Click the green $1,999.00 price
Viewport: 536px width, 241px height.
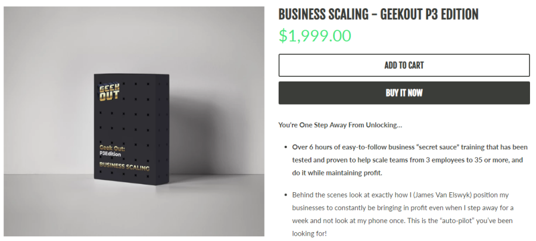[315, 36]
